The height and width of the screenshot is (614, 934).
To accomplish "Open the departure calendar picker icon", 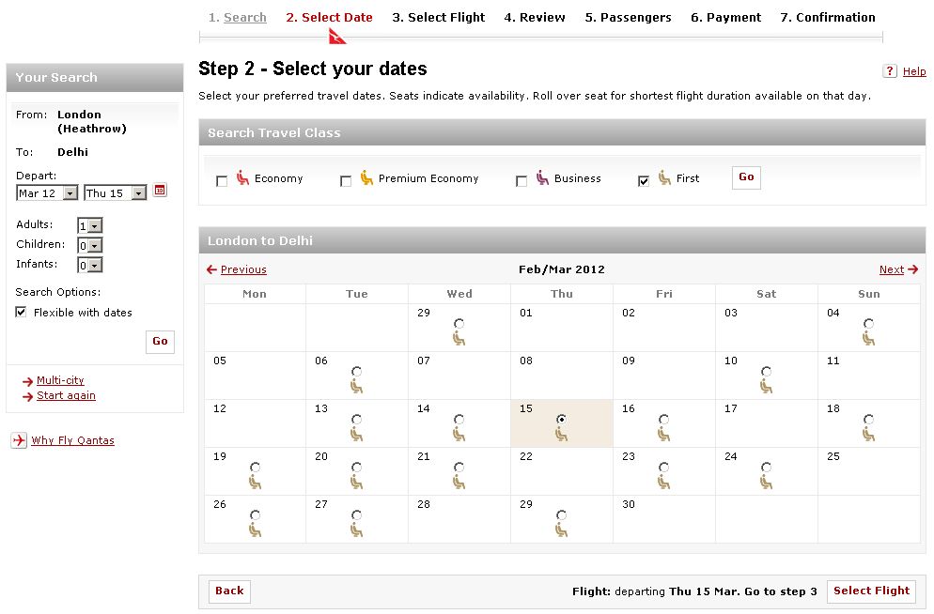I will (x=160, y=191).
